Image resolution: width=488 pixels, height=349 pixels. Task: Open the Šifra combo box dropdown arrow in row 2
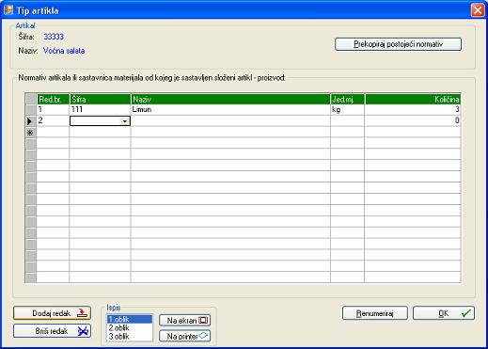click(125, 121)
